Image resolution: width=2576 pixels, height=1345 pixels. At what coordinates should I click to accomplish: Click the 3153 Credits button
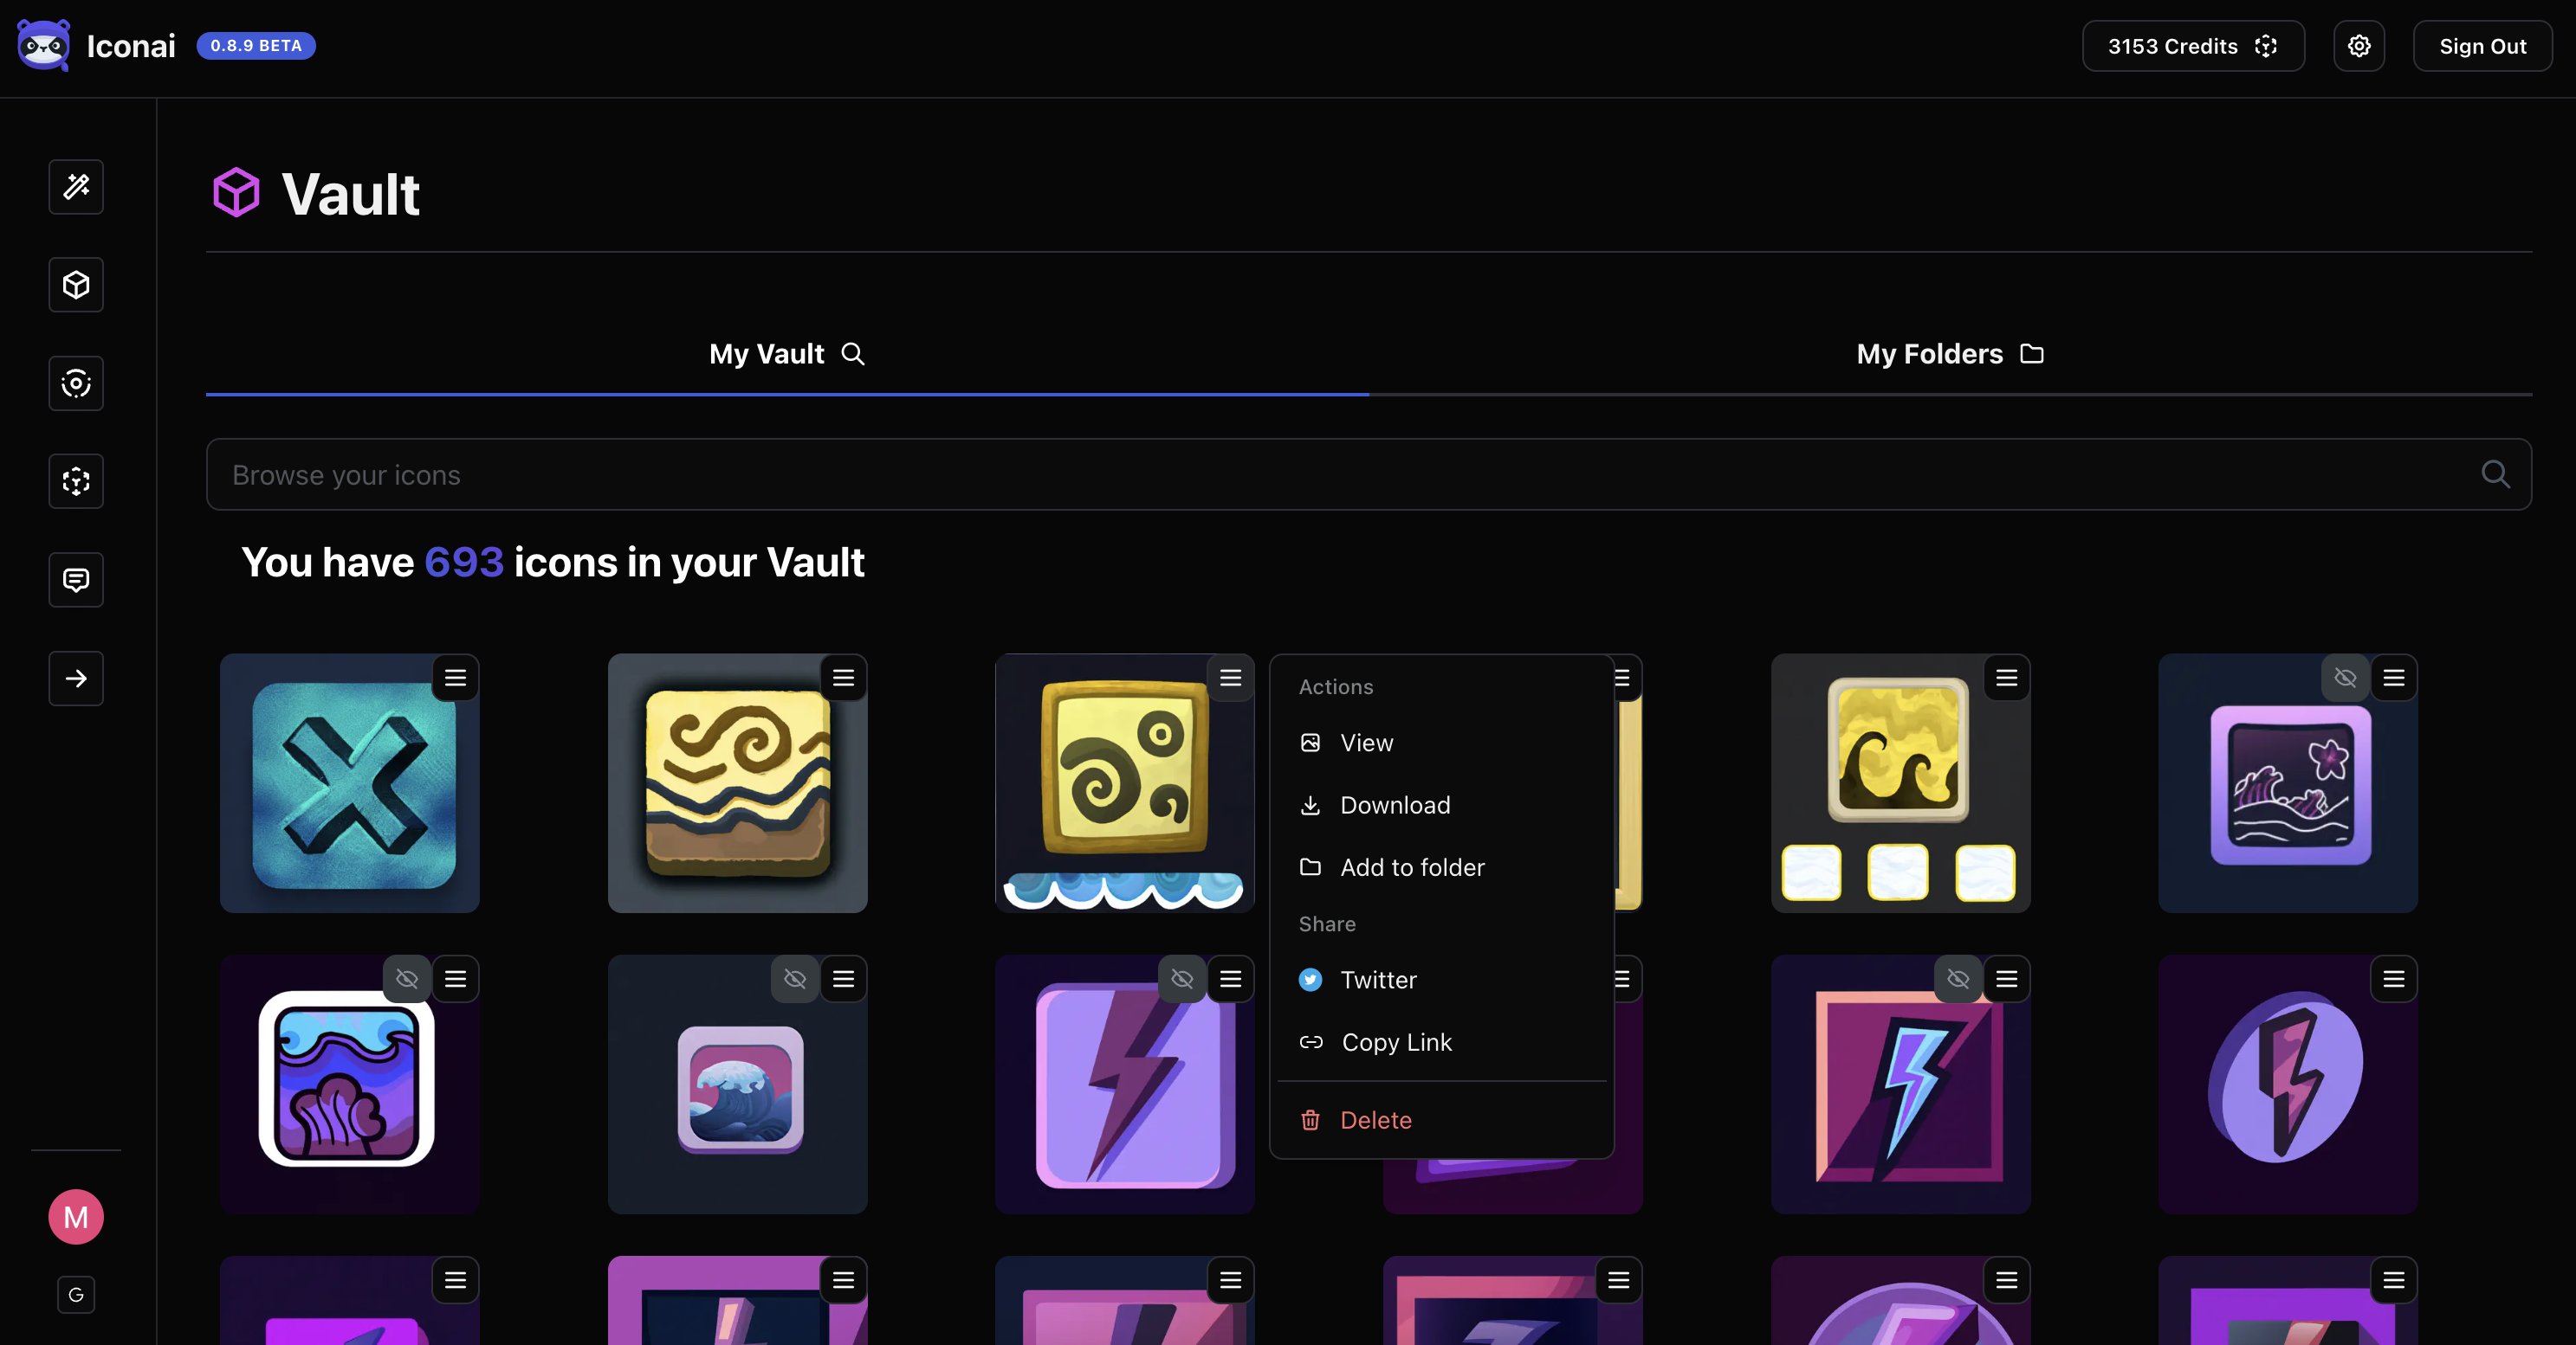2192,46
